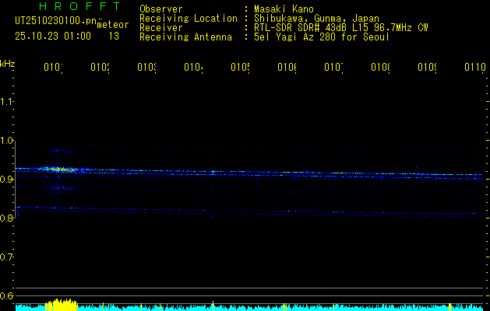Select the 5el Yagi antenna description
Screen dimensions: 490x311
(x=322, y=37)
